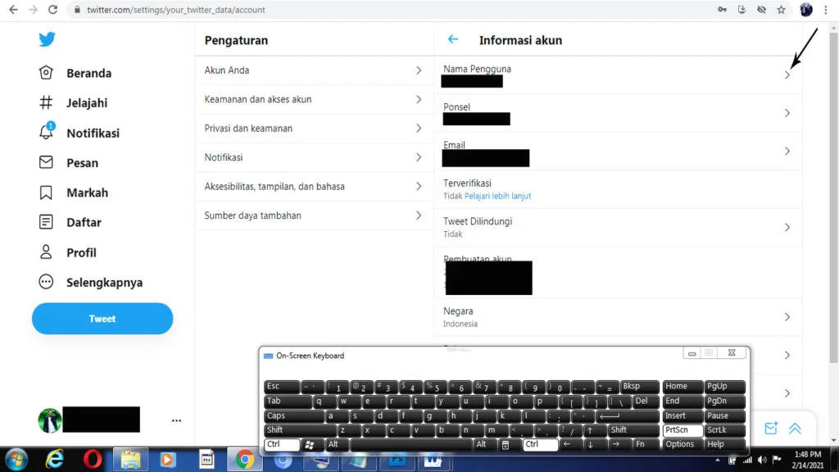This screenshot has height=472, width=839.
Task: Click Sumber daya tambahan chevron
Action: (x=419, y=216)
